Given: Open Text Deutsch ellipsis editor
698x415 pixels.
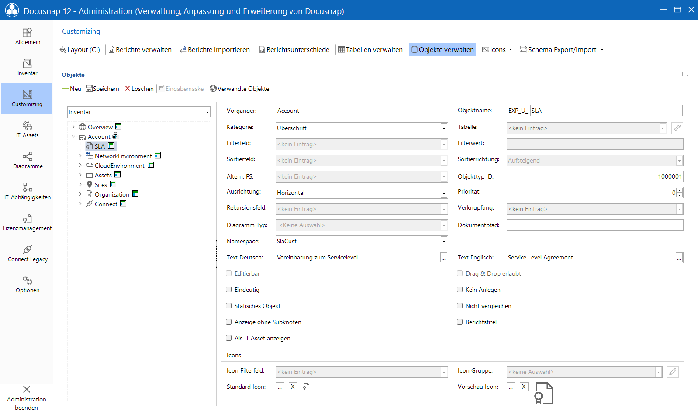Looking at the screenshot, I should click(444, 258).
